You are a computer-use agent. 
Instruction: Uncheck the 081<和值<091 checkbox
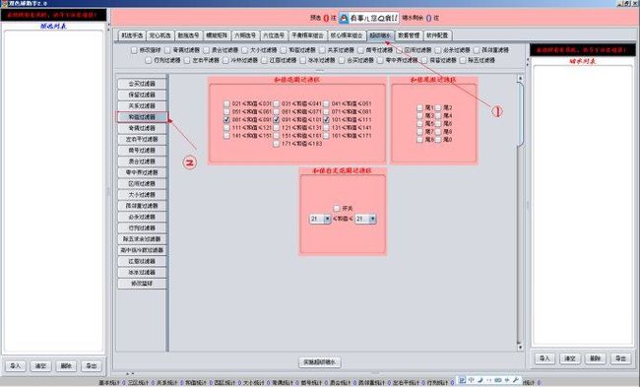click(x=226, y=119)
